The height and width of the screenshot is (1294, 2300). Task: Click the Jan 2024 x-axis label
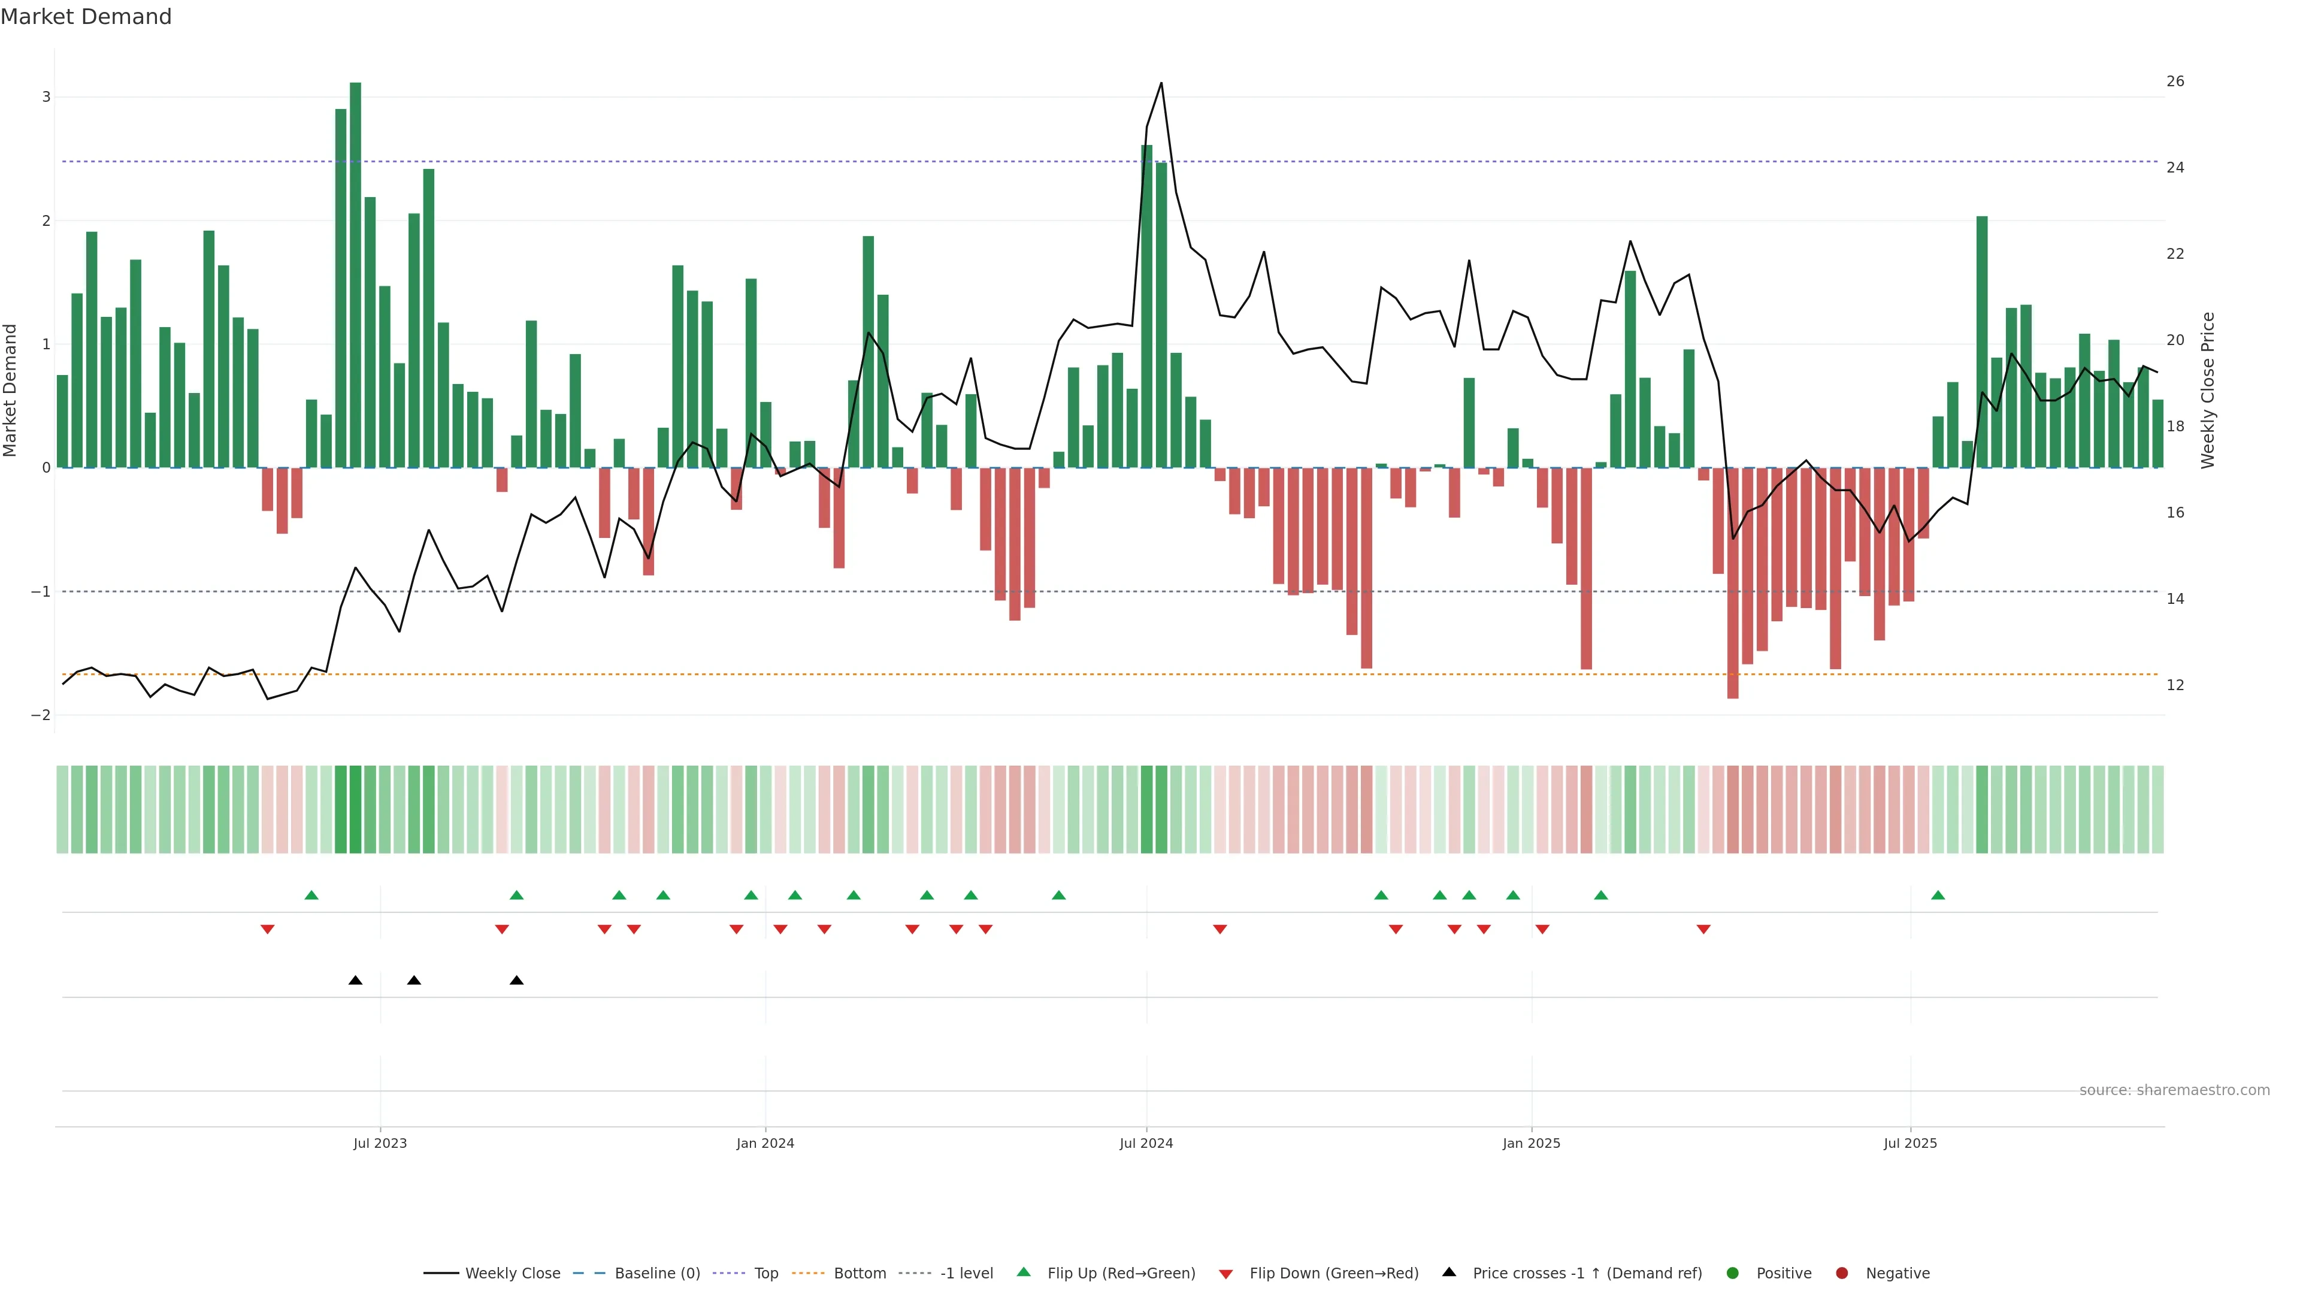(x=765, y=1143)
